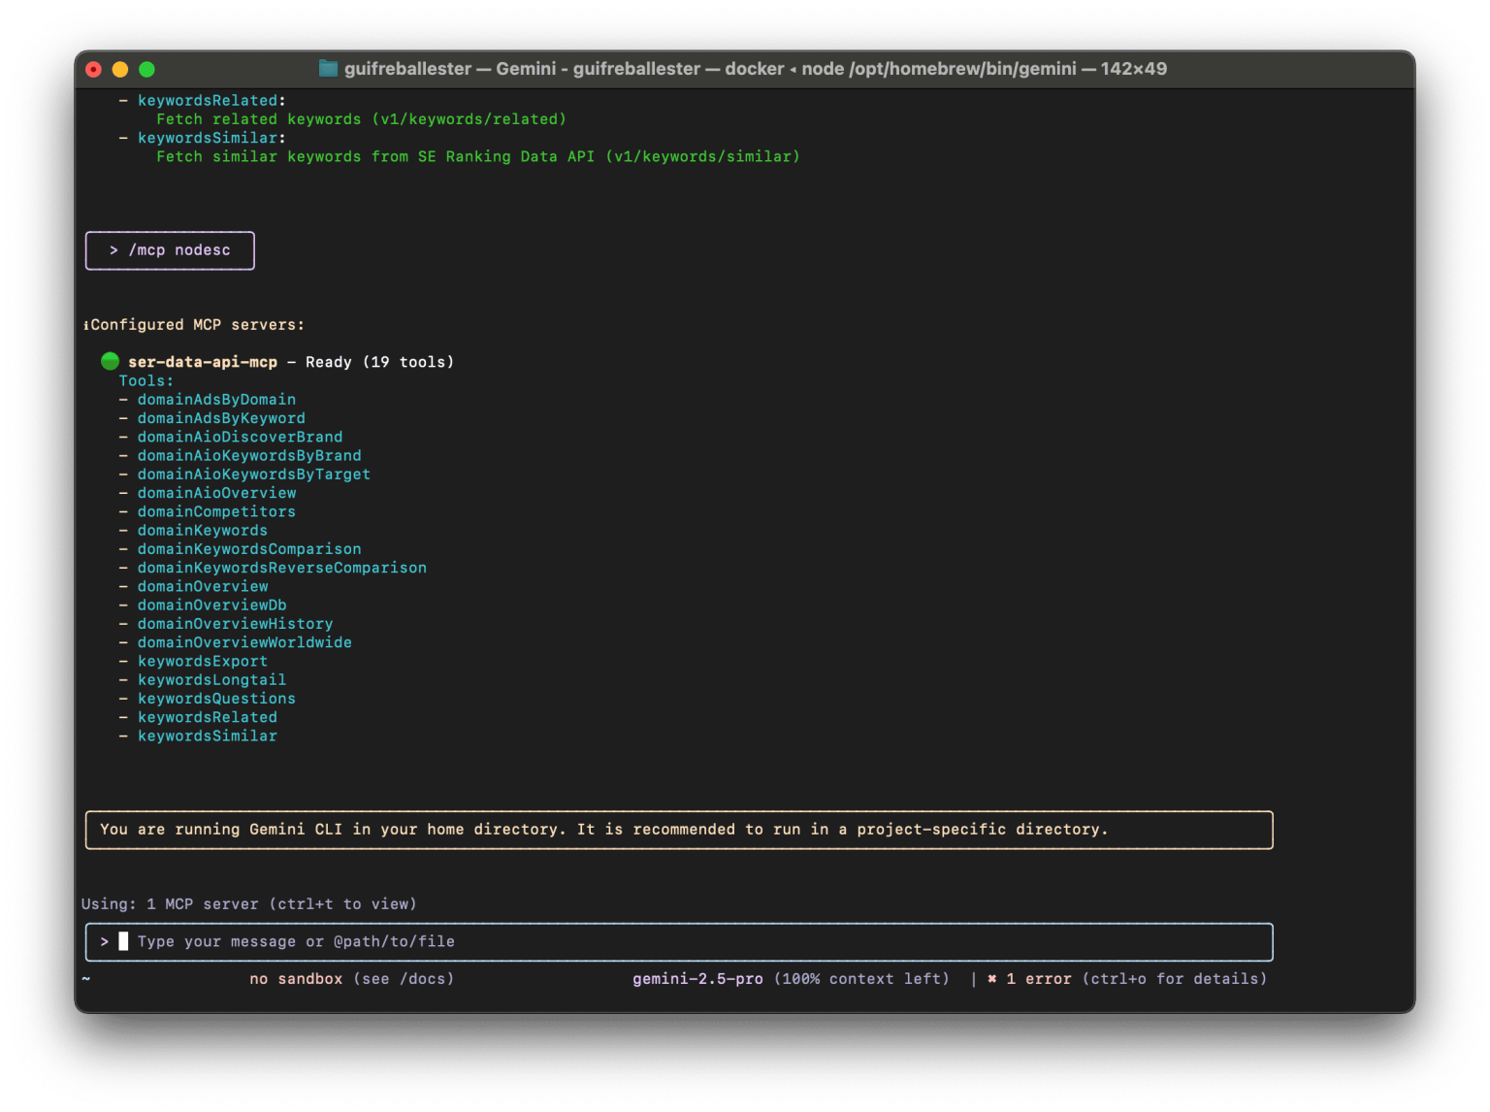The height and width of the screenshot is (1112, 1490).
Task: Toggle sandbox mode via no sandbox label
Action: 296,979
